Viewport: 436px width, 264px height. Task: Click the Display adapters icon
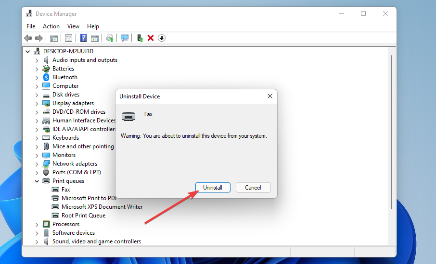(46, 103)
